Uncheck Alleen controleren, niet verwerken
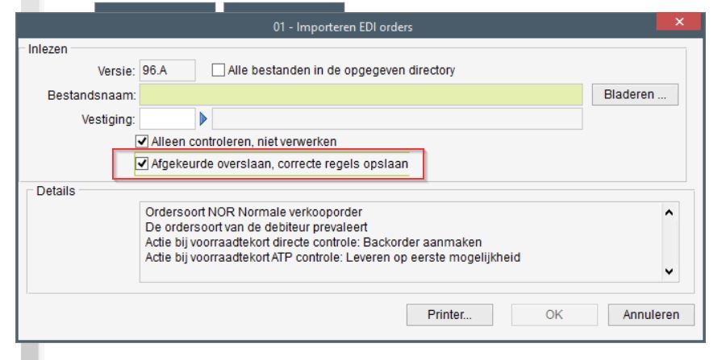Viewport: 722px width, 360px height. pos(142,141)
